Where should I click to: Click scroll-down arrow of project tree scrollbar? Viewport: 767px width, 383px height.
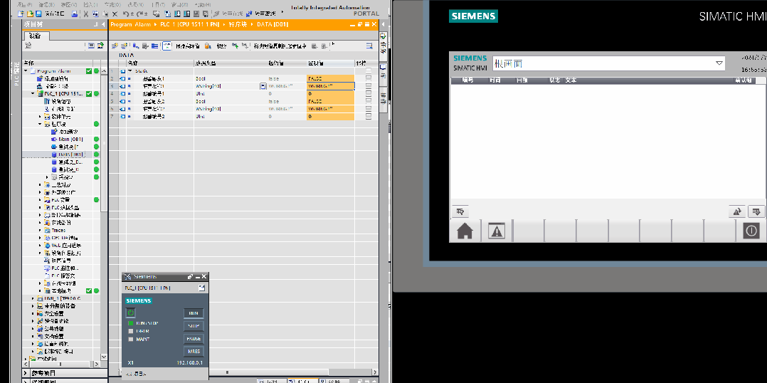click(x=103, y=357)
